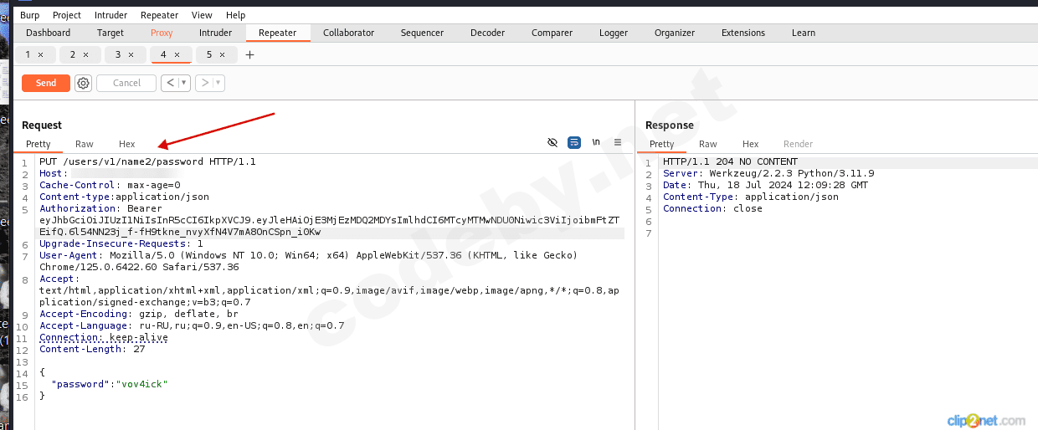The height and width of the screenshot is (430, 1038).
Task: Close Repeater tab 5
Action: click(222, 55)
